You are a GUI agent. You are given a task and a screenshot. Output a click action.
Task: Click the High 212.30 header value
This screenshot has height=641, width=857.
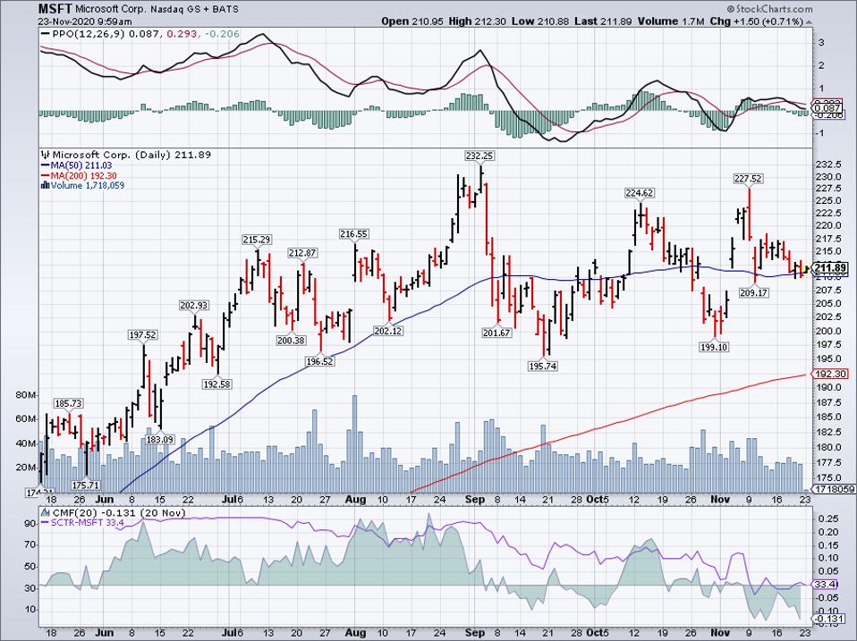479,21
